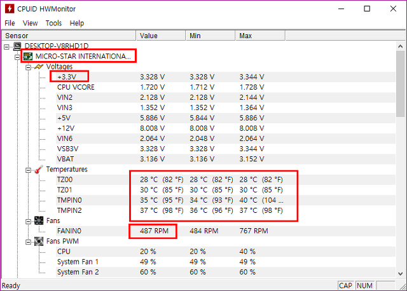This screenshot has height=291, width=407.
Task: Click the Sensor column header
Action: [x=69, y=36]
